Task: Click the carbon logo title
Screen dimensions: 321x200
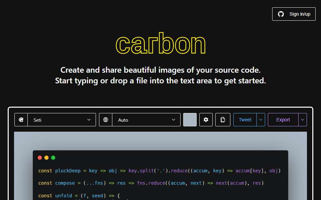Action: tap(160, 43)
